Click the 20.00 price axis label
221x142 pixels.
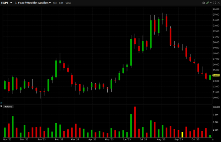[x=216, y=42]
